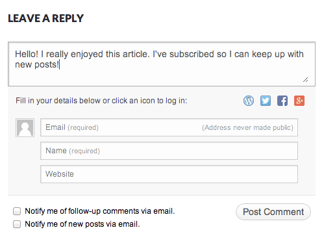The image size is (324, 243).
Task: Click the 'Notify me of new posts' label
Action: click(82, 224)
